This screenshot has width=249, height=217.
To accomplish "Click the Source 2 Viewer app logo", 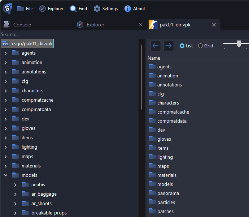I will coord(8,8).
